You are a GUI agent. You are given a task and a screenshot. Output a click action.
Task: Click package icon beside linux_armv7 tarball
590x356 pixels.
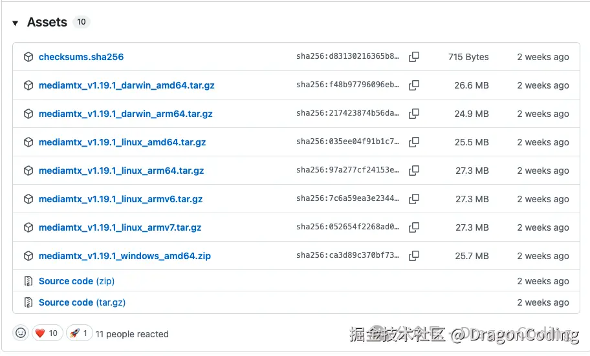tap(28, 227)
